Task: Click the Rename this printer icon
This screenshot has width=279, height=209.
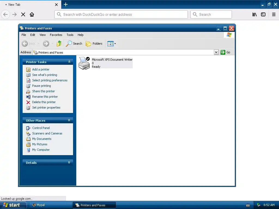Action: coord(28,97)
